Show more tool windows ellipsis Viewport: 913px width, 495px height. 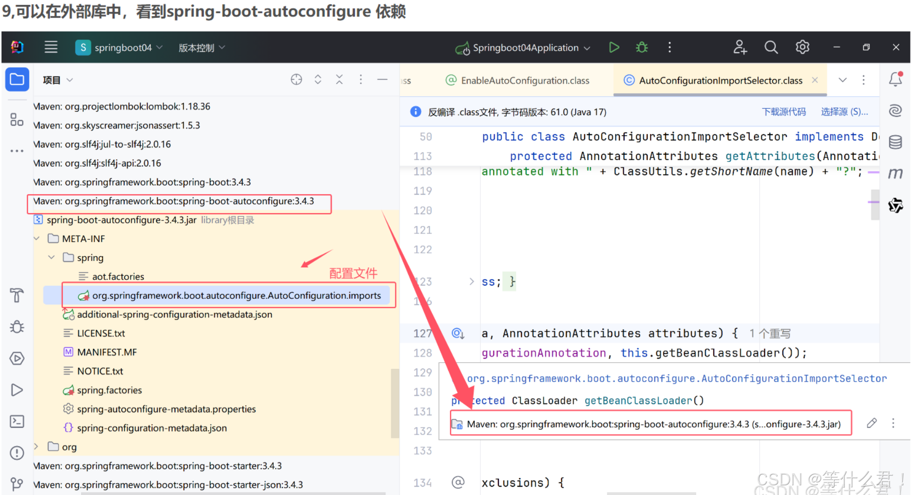pos(17,151)
